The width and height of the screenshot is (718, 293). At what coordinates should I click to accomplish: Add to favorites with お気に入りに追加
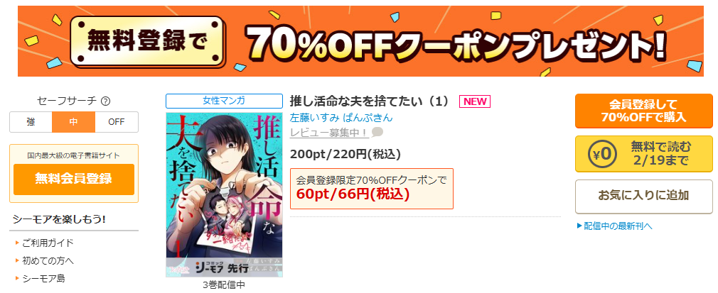click(x=644, y=197)
